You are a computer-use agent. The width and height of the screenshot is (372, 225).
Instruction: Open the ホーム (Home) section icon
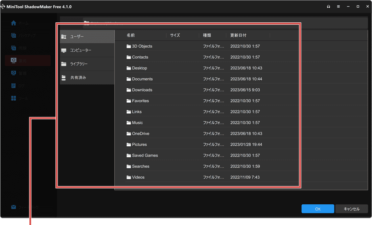(x=14, y=23)
